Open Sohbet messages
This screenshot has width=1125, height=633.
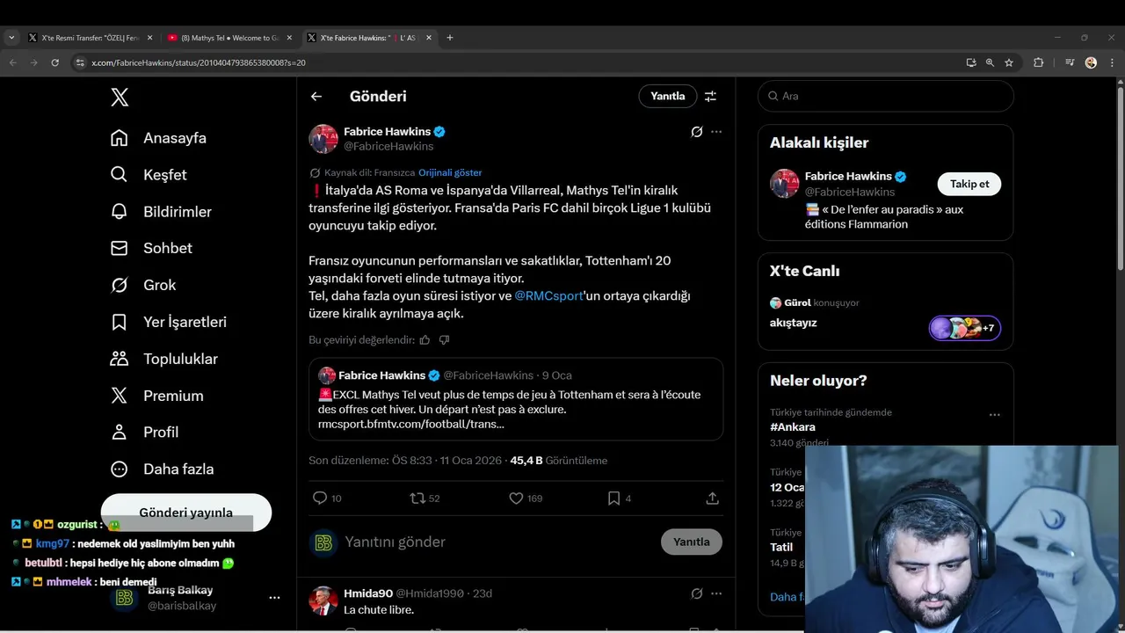(151, 248)
